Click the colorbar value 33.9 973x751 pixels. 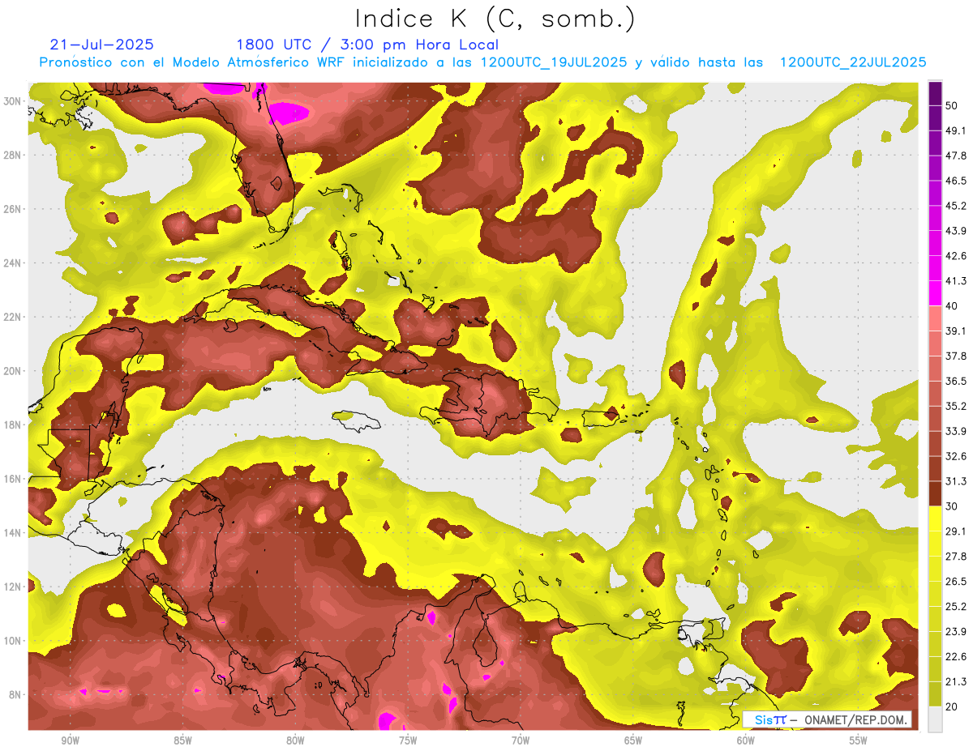point(956,431)
